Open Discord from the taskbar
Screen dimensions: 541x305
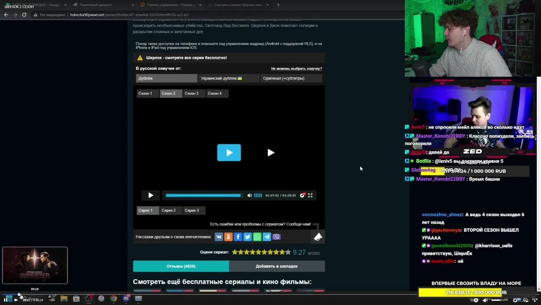tap(126, 299)
